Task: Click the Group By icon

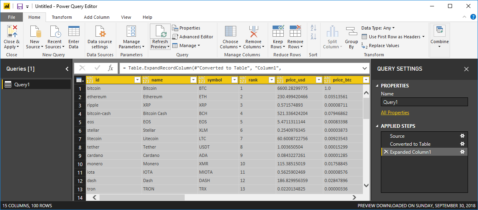Action: coord(351,32)
